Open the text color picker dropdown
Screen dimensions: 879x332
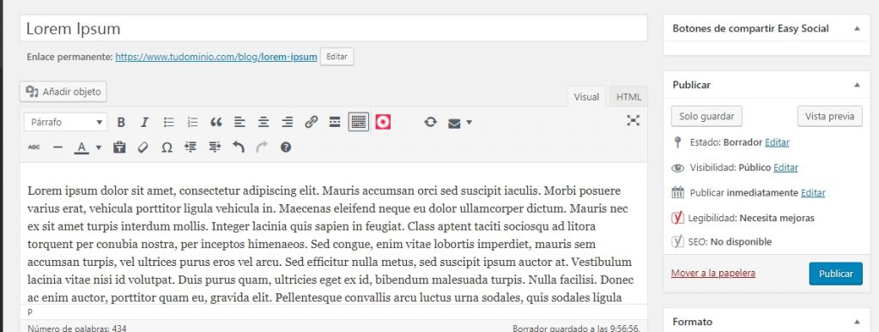[99, 148]
